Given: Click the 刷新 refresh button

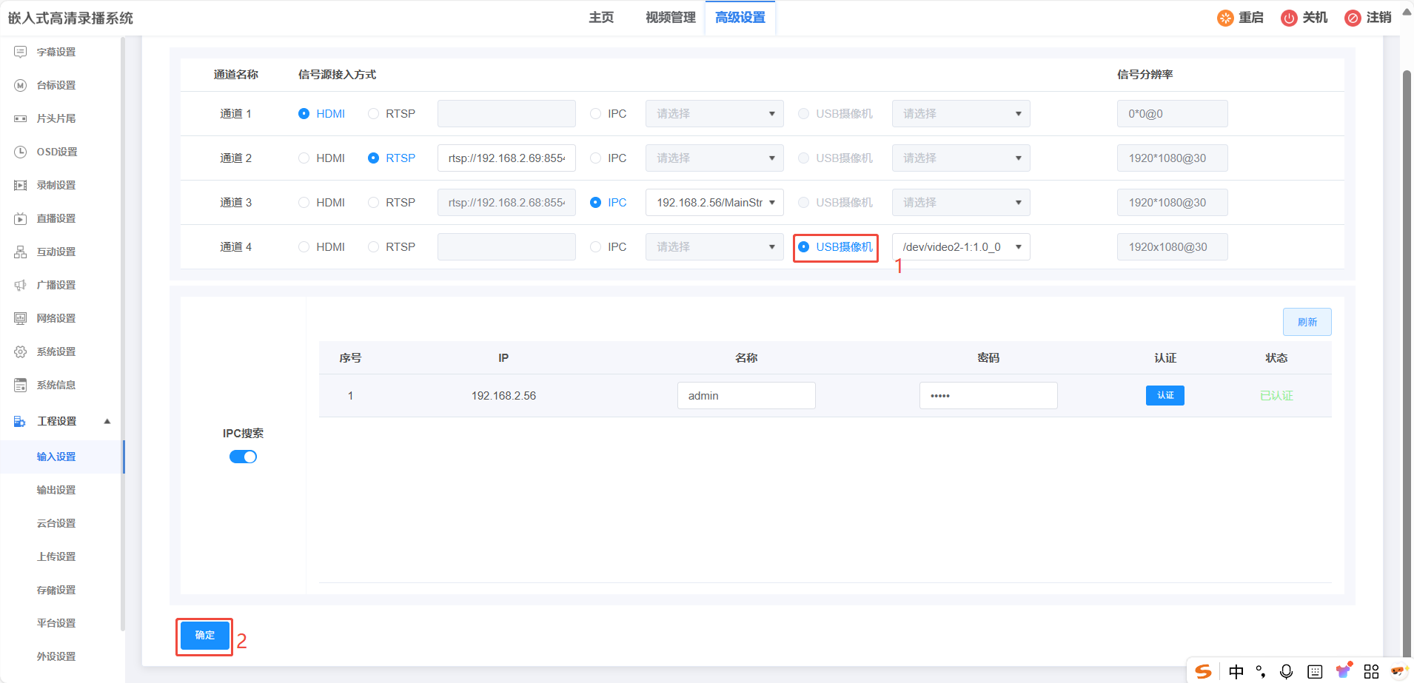Looking at the screenshot, I should (x=1307, y=322).
